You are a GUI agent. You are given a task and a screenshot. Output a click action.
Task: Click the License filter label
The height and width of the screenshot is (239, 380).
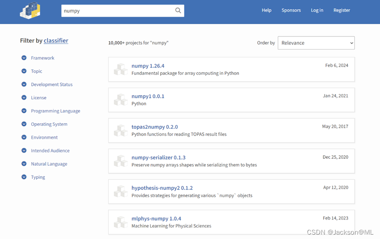click(x=39, y=98)
